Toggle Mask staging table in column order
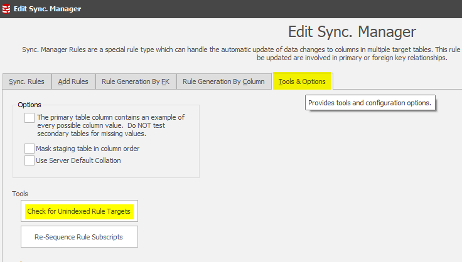 point(30,149)
